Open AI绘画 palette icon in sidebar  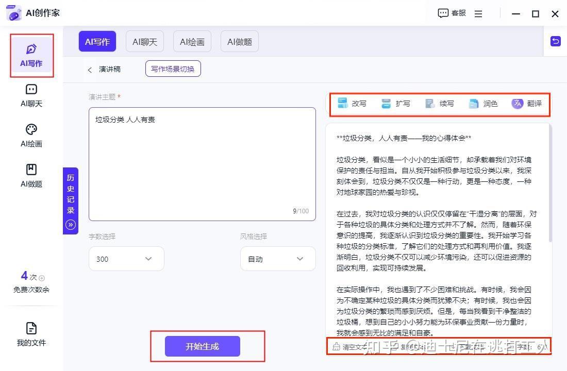(x=31, y=129)
